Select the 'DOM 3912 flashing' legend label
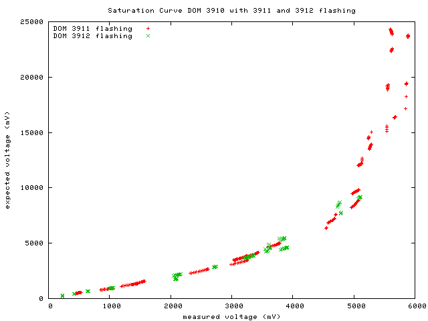This screenshot has width=428, height=321. pos(92,36)
